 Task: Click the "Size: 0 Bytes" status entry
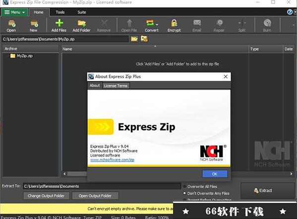pyautogui.click(x=123, y=218)
